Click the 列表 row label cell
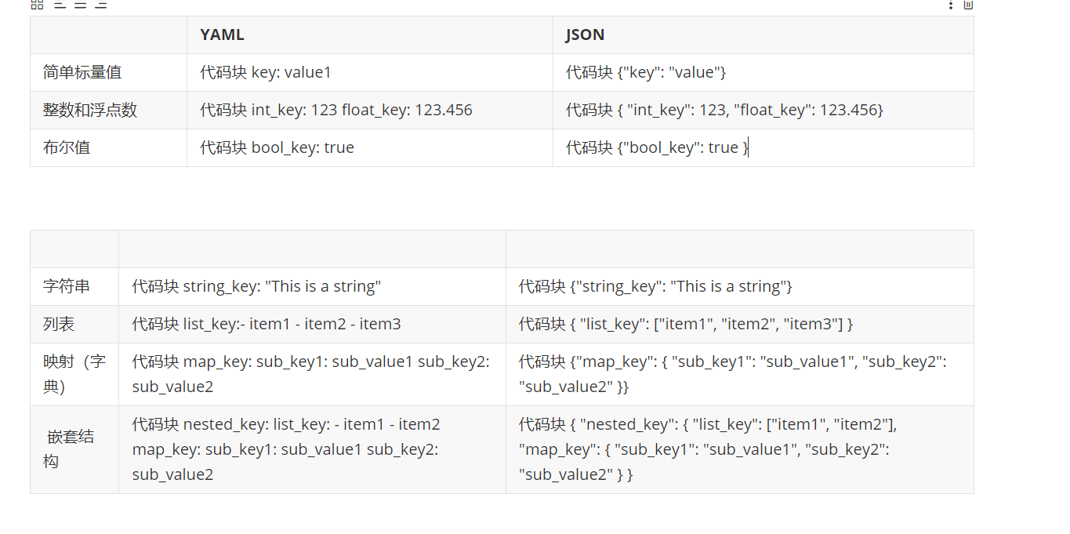This screenshot has width=1070, height=534. point(74,324)
